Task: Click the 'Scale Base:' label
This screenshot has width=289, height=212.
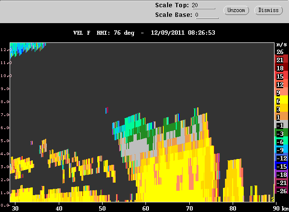Action: click(173, 15)
